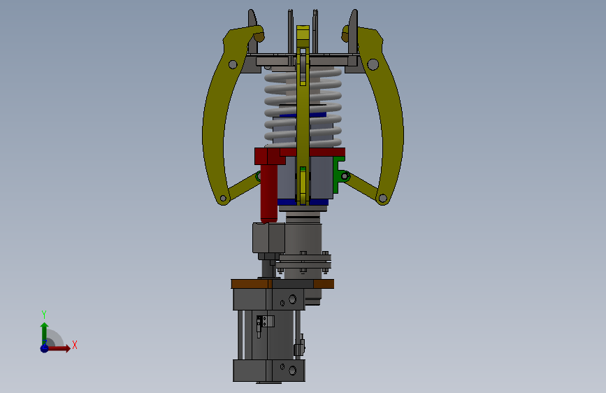Screen dimensions: 606x393
Task: Select the bottom end block of the cylinder
Action: pyautogui.click(x=268, y=370)
